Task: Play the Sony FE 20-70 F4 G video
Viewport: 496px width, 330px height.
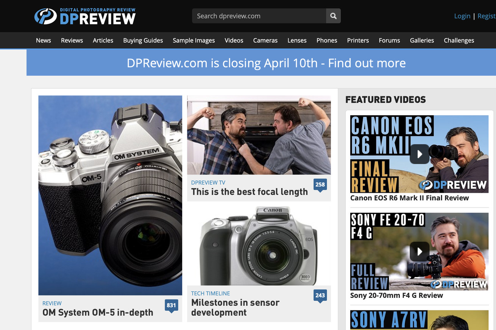Action: coord(420,251)
